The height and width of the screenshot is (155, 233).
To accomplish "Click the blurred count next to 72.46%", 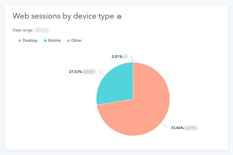I will tap(191, 128).
